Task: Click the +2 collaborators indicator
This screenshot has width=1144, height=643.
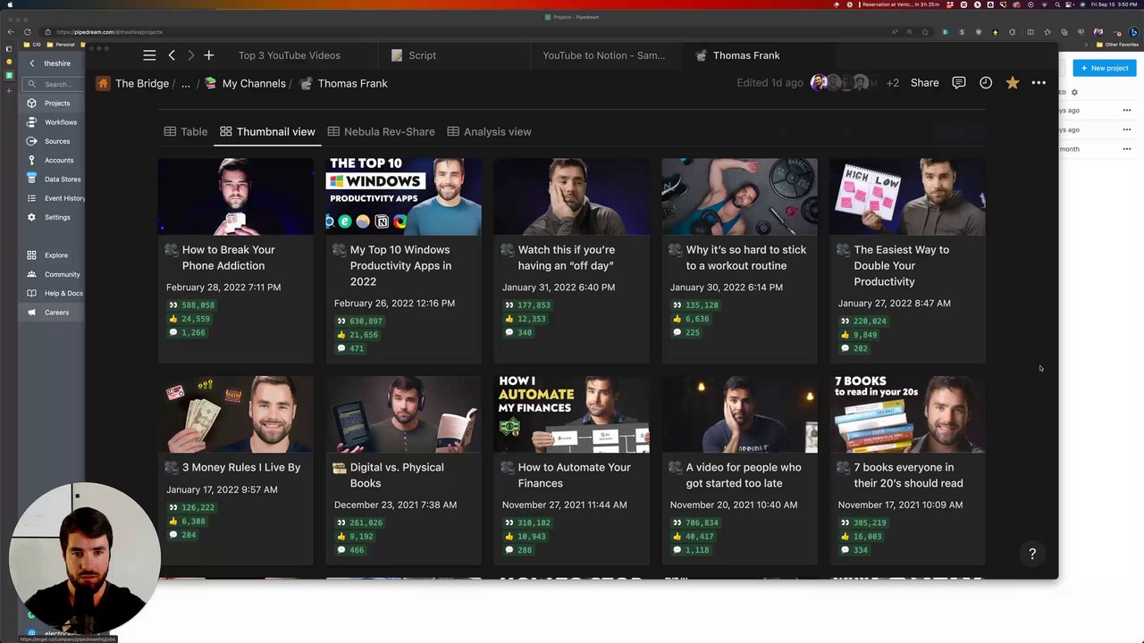Action: click(x=892, y=83)
